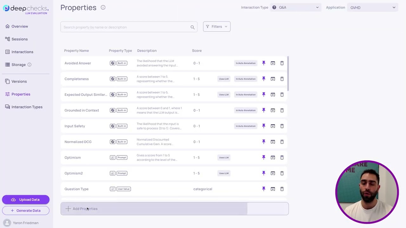Delete the Normalized DCG property
Viewport: 406px width, 228px height.
point(282,142)
